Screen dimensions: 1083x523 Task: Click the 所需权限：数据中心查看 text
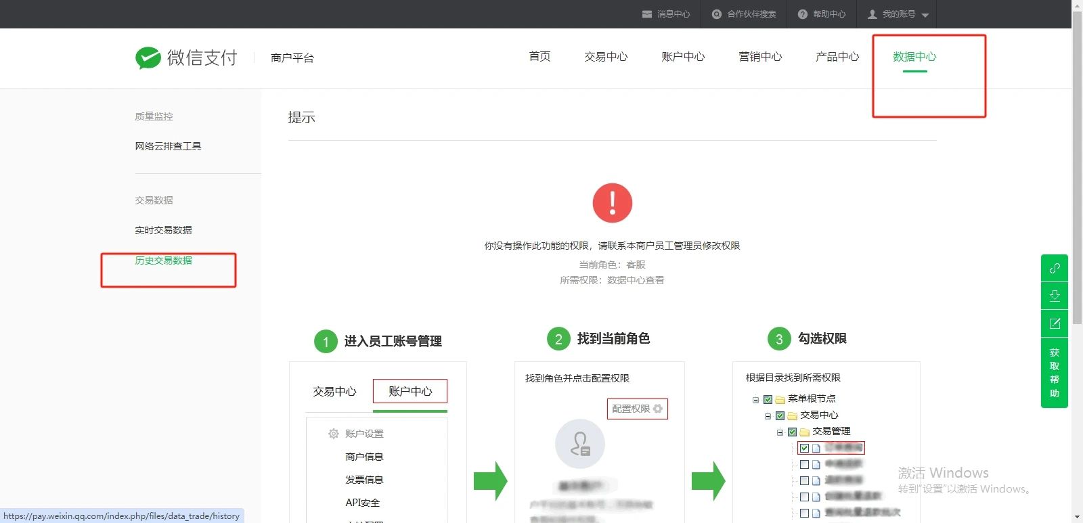[x=612, y=280]
